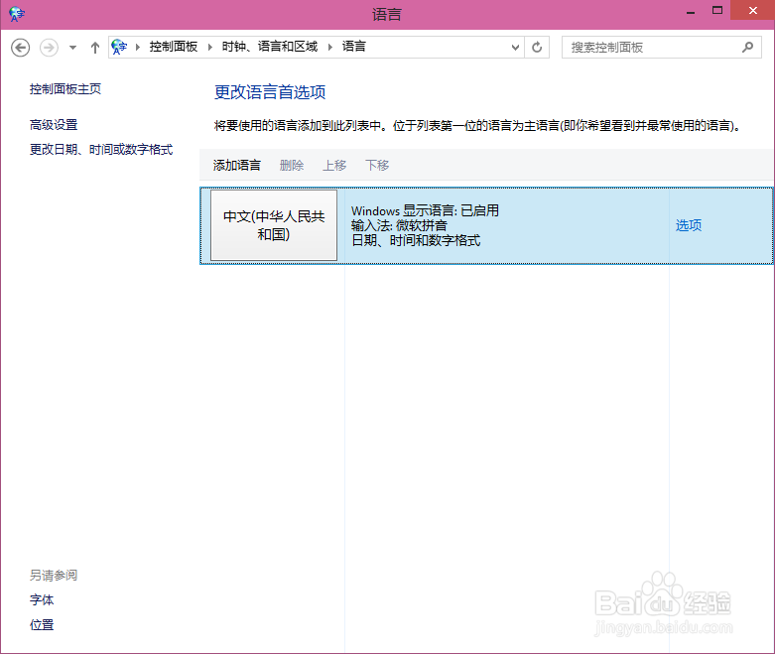The image size is (775, 654).
Task: Open recent locations dropdown arrow
Action: pyautogui.click(x=72, y=48)
